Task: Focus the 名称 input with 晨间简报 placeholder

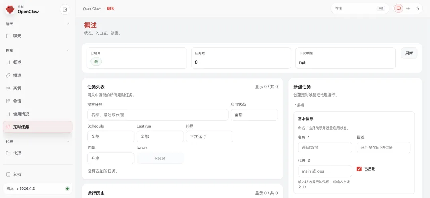Action: pos(325,148)
